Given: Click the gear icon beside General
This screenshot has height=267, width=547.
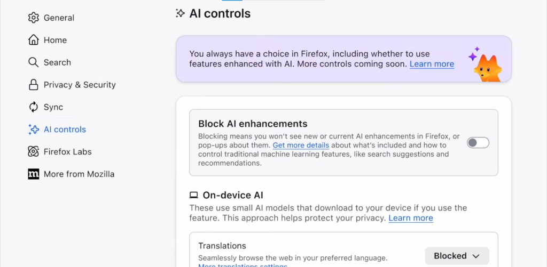Looking at the screenshot, I should tap(34, 18).
